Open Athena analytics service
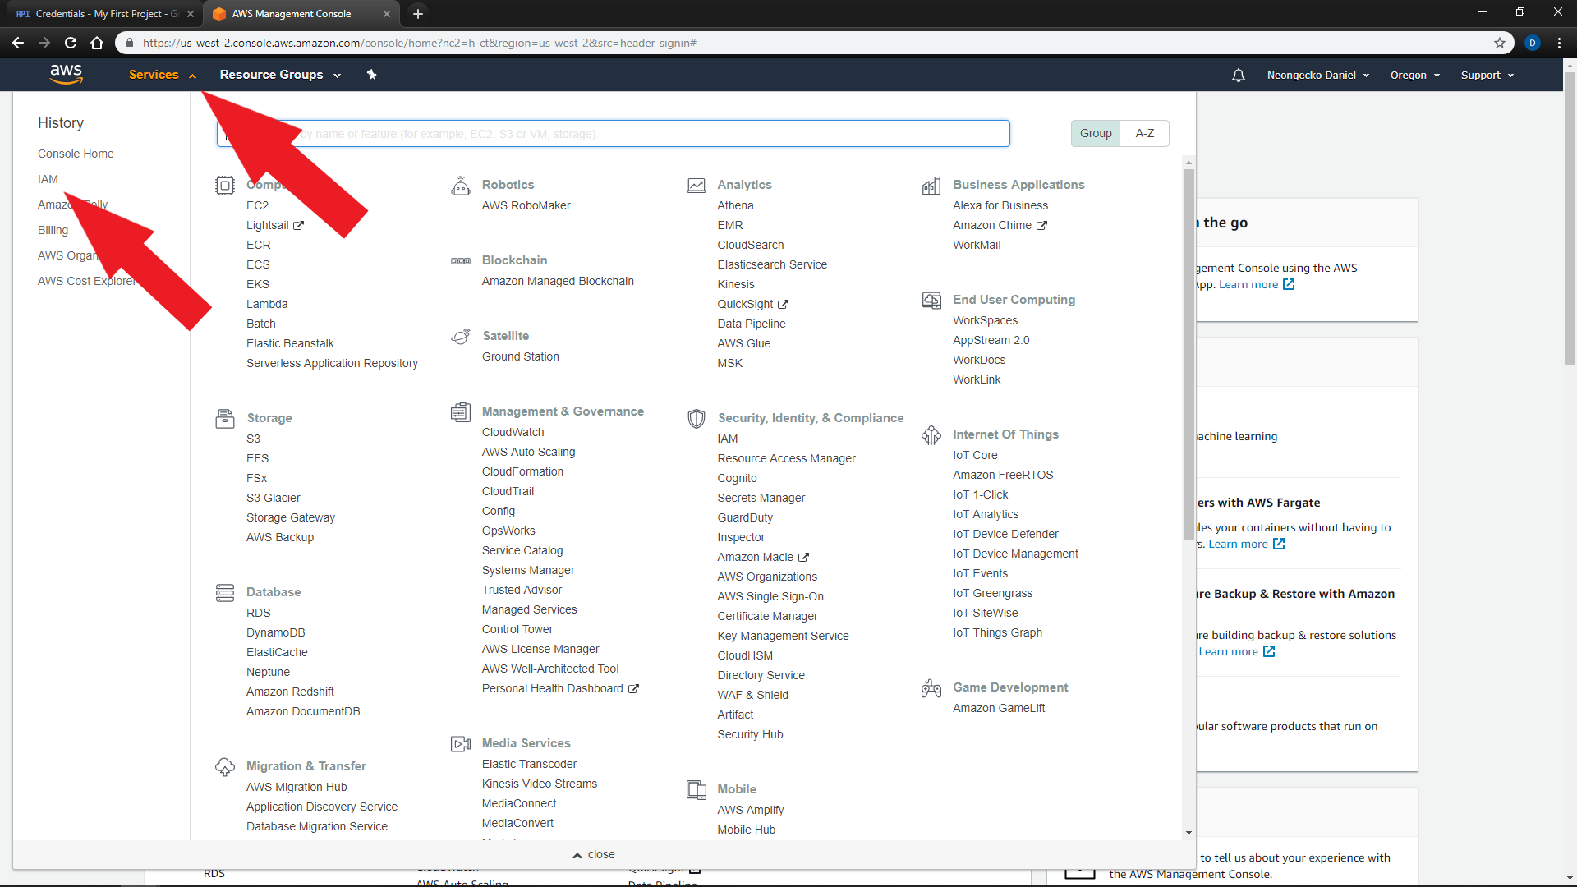1577x887 pixels. [735, 205]
